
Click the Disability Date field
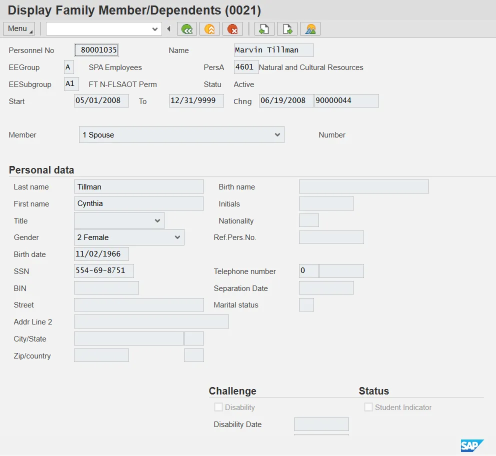click(x=321, y=424)
